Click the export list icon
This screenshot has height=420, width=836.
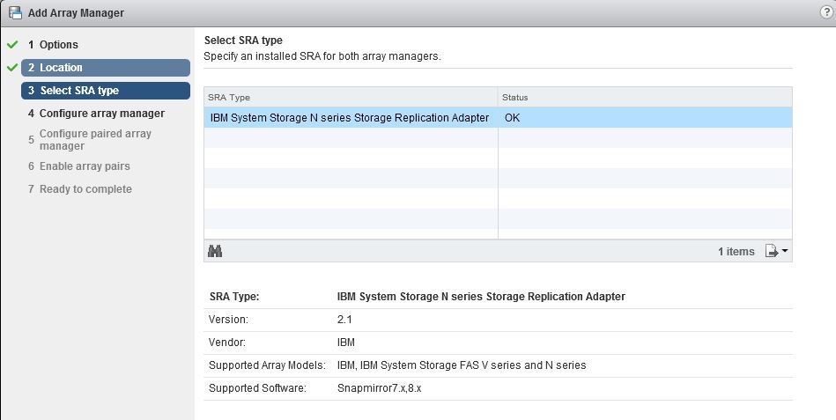(771, 251)
